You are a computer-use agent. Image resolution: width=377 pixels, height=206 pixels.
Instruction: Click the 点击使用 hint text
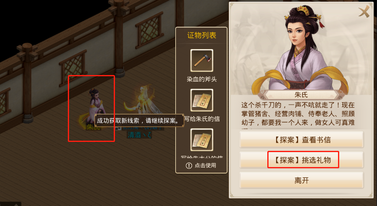tap(205, 165)
